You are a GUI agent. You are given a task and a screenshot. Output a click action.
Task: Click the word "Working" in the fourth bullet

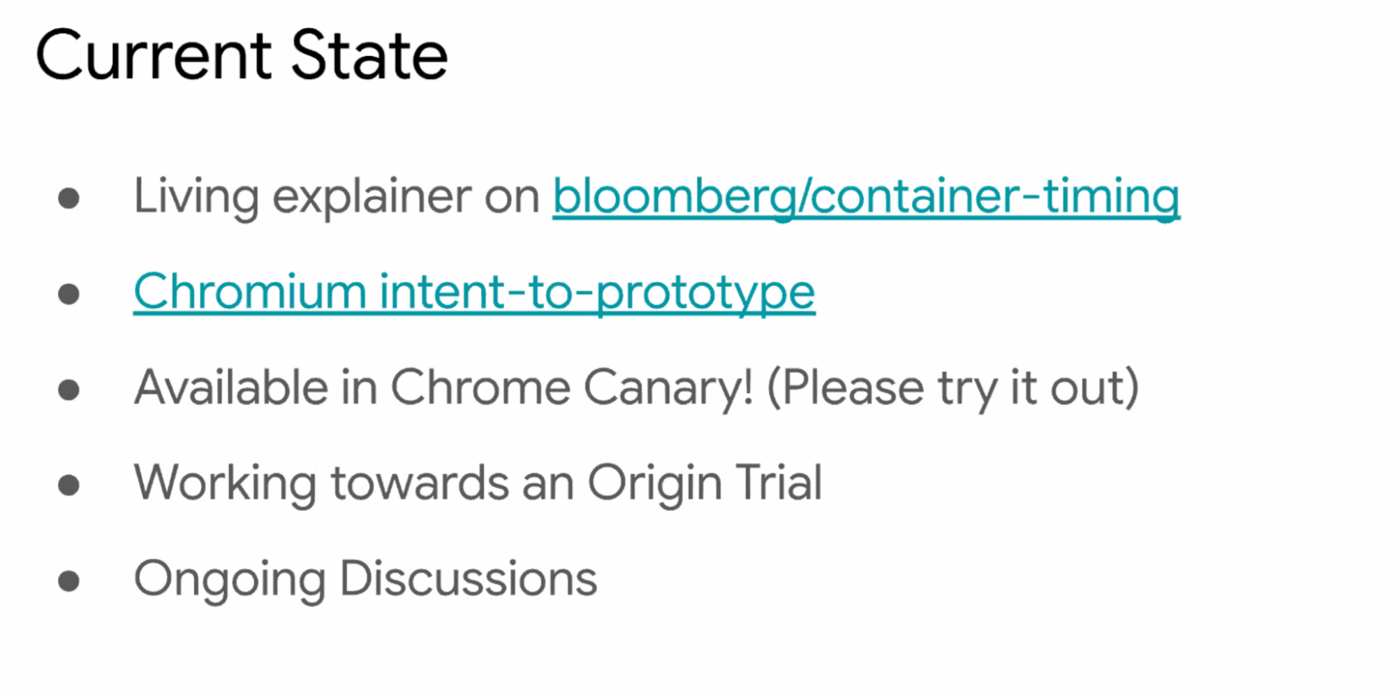[x=225, y=483]
